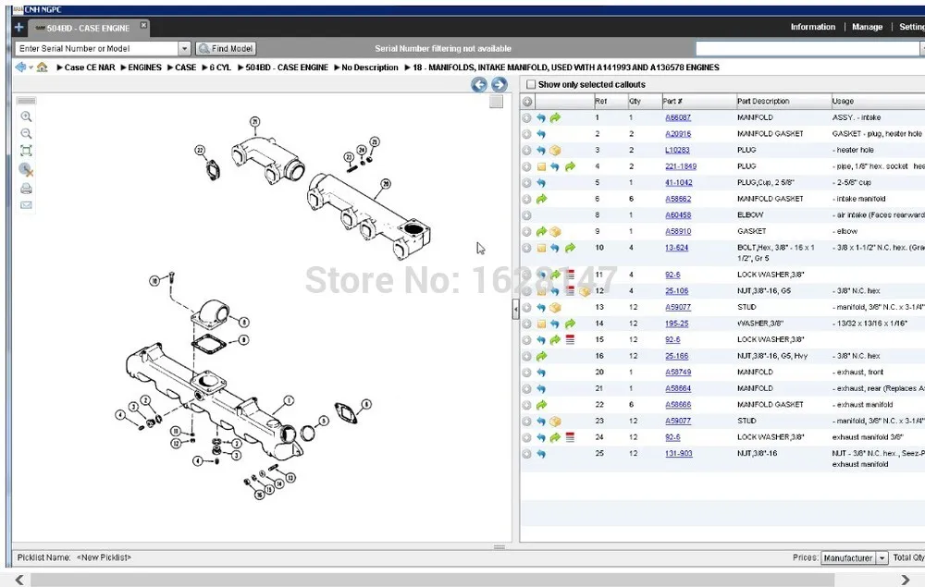Viewport: 925px width, 587px height.
Task: Select row circle for Ref 5 PLUG,Cup
Action: pos(526,183)
